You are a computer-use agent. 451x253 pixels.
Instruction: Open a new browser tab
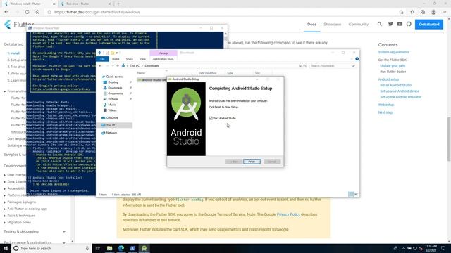coord(118,4)
